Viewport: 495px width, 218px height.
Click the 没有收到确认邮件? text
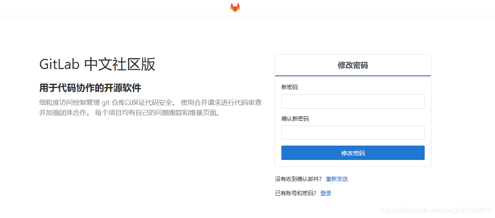tap(298, 179)
